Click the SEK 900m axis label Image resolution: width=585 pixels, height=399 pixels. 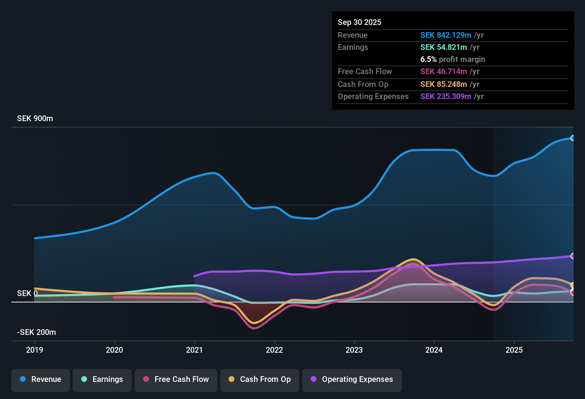35,118
